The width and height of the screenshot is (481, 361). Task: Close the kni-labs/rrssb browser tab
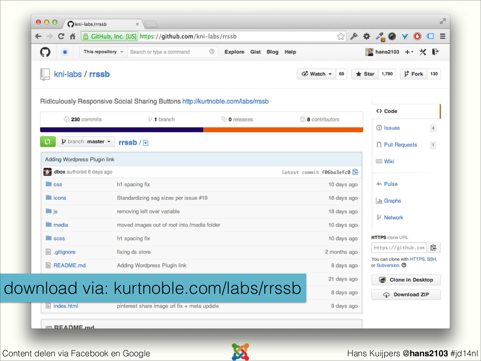[x=137, y=24]
